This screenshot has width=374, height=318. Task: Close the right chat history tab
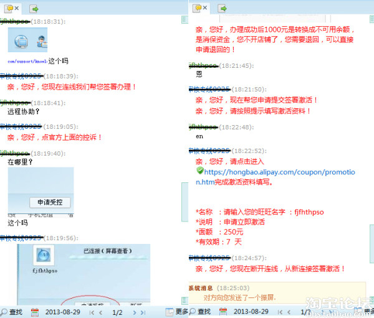point(205,8)
